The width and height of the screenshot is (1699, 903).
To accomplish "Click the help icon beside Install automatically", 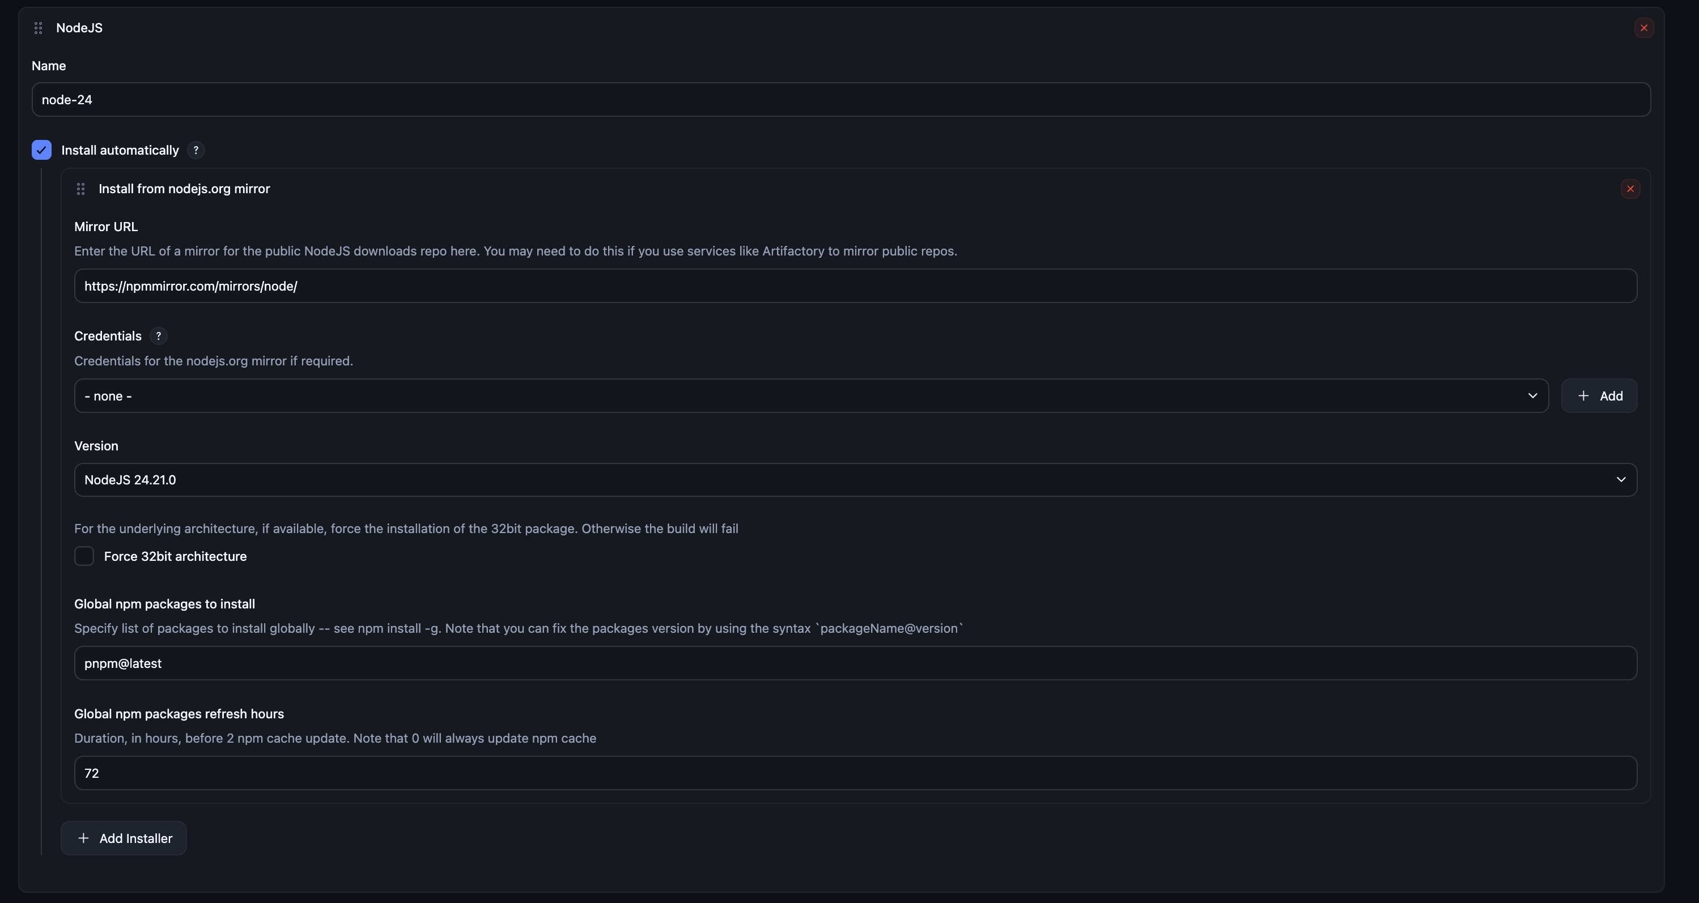I will 196,150.
